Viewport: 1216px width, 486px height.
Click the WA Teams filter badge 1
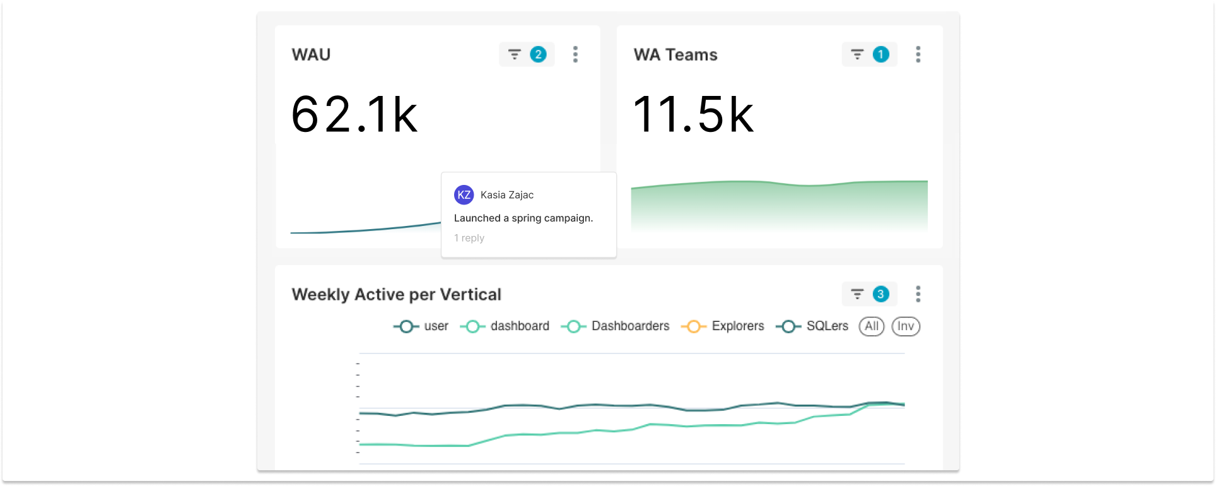tap(880, 55)
